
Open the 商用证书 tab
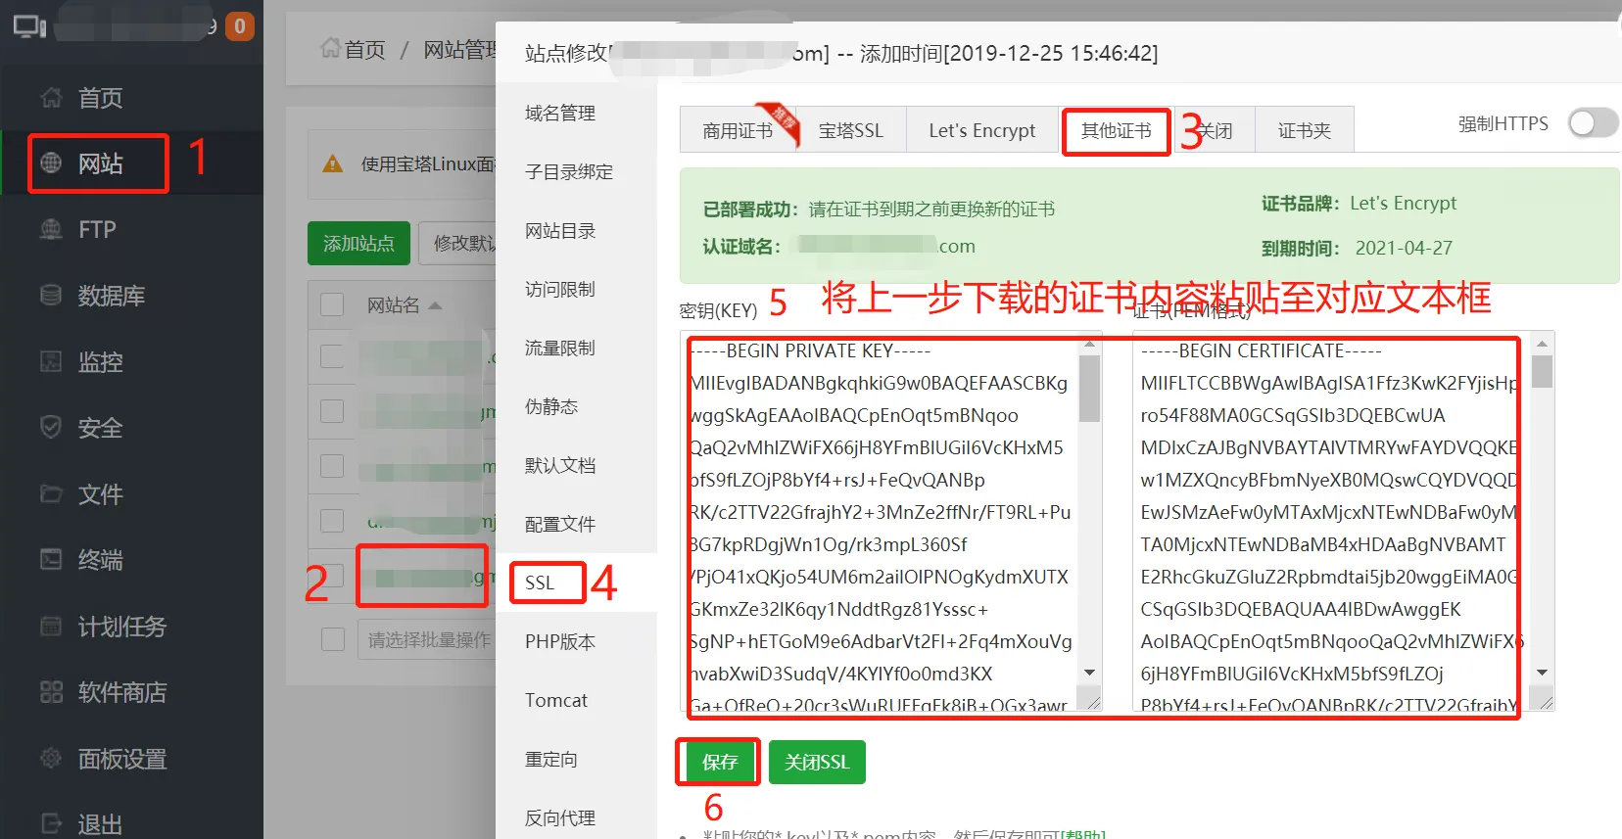click(x=738, y=130)
